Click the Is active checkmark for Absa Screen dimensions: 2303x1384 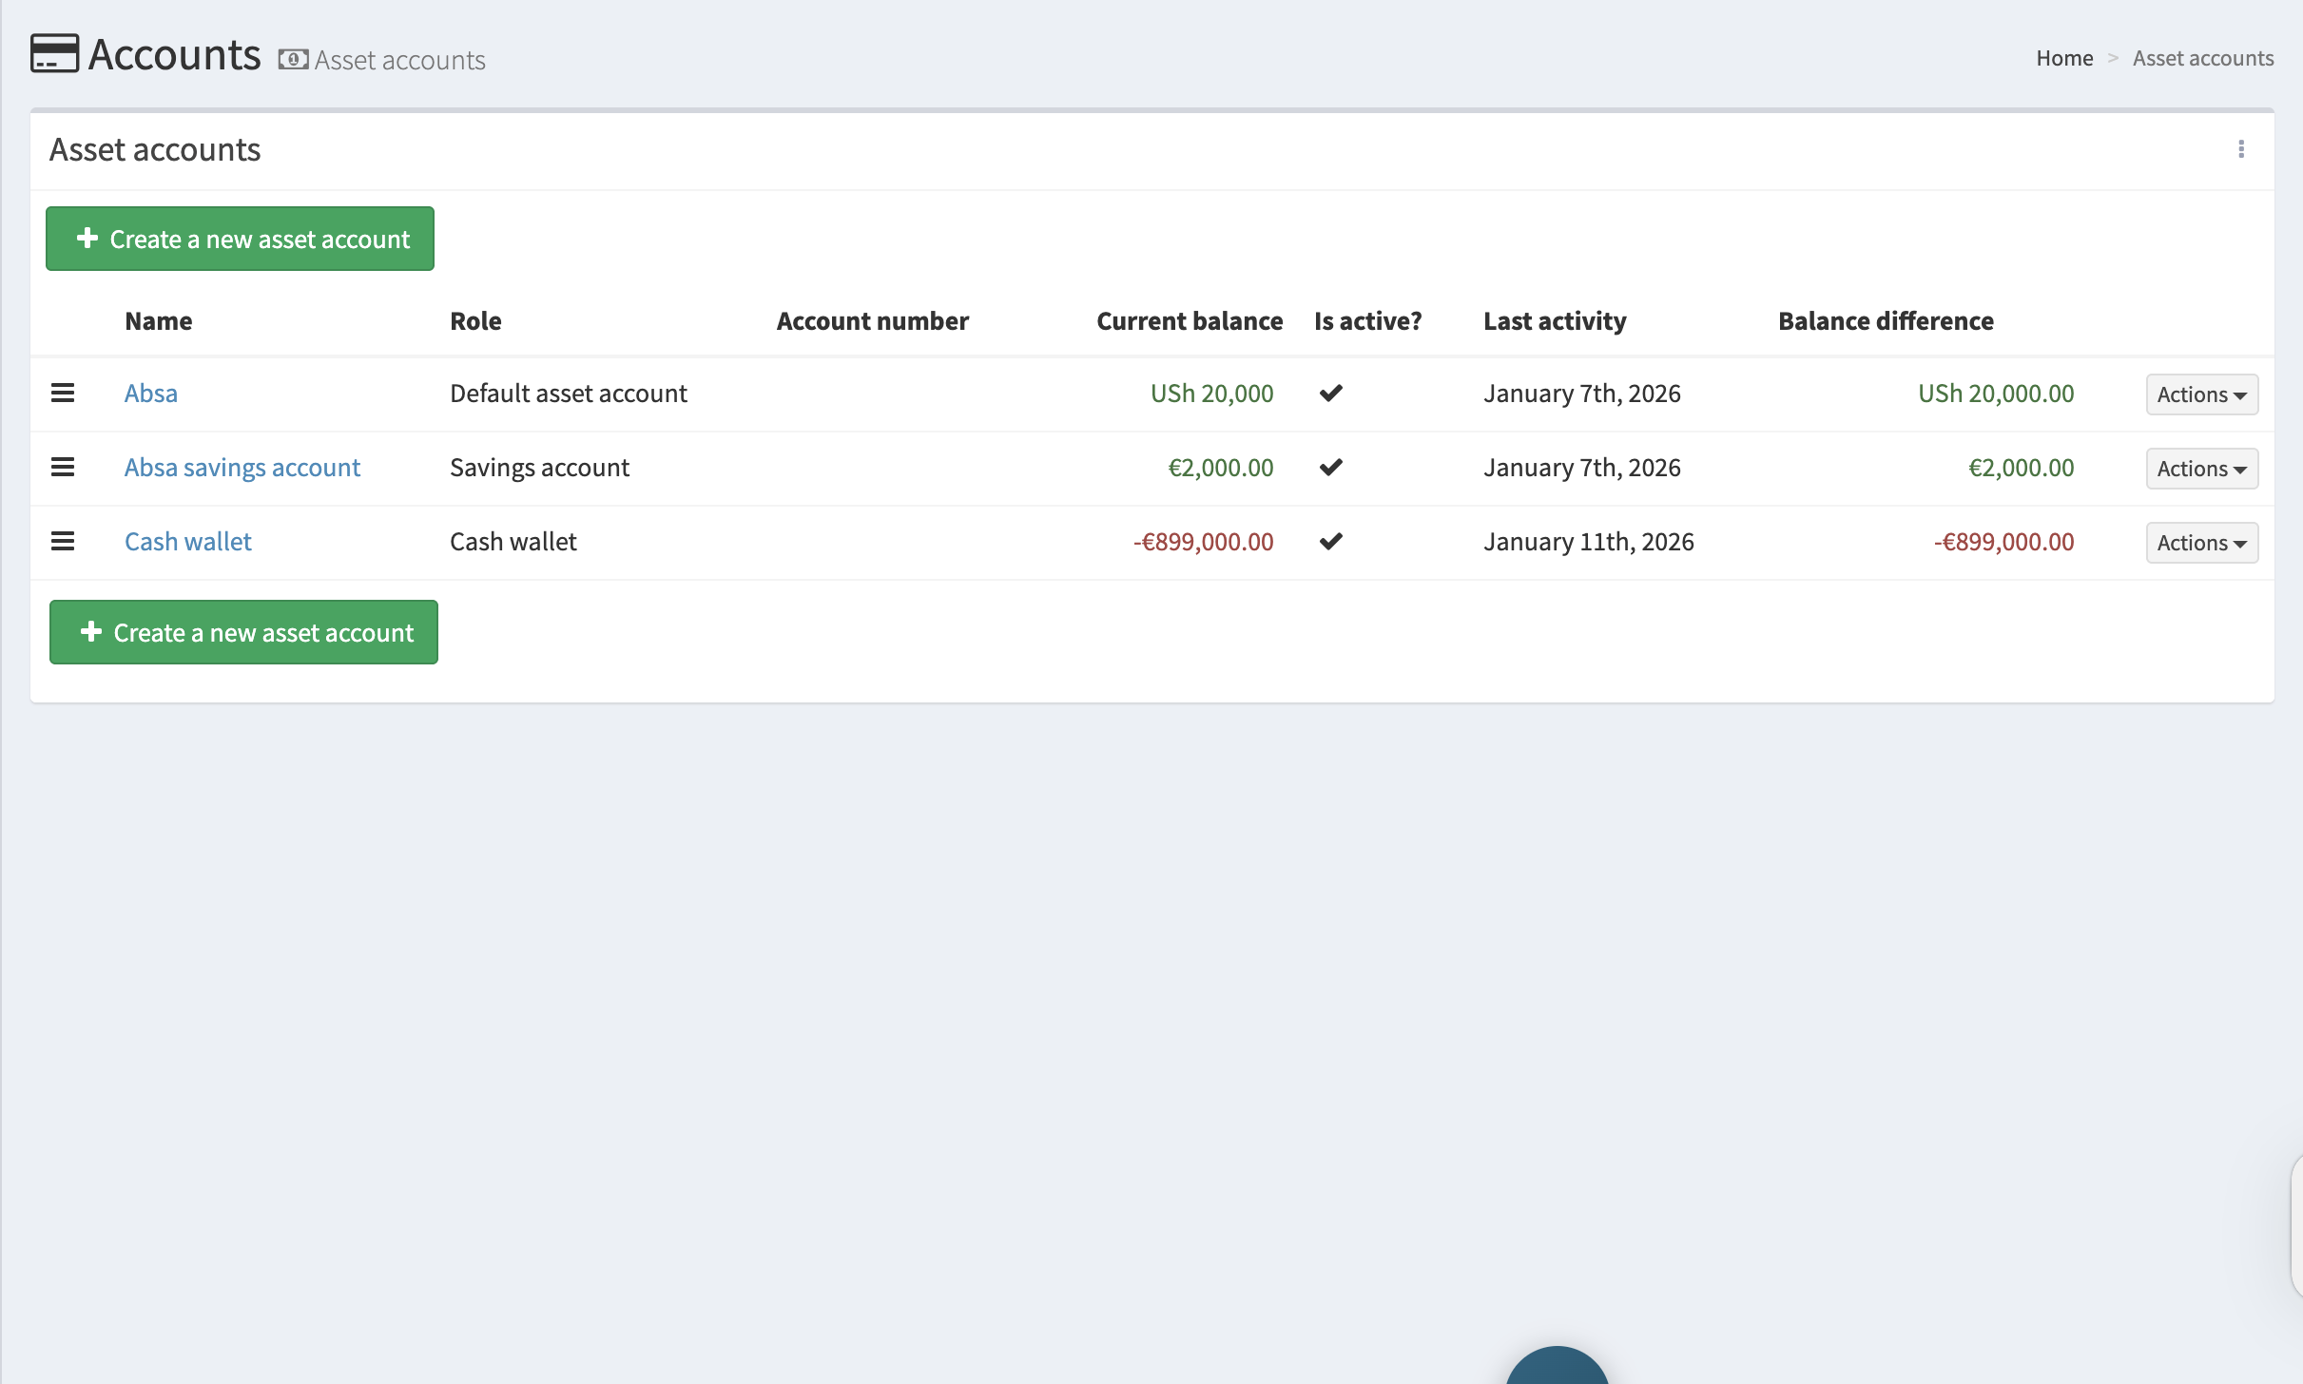[x=1329, y=393]
